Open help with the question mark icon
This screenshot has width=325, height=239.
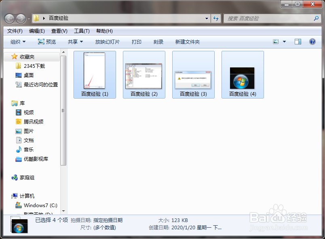(312, 42)
